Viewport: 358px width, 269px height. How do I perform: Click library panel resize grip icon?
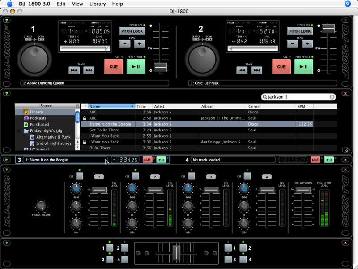[x=346, y=150]
